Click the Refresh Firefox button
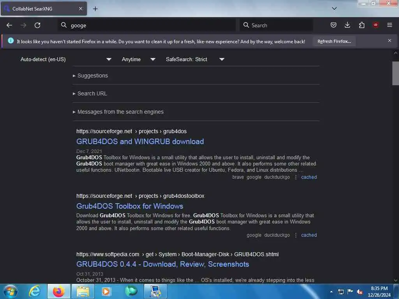The height and width of the screenshot is (299, 399). [334, 41]
